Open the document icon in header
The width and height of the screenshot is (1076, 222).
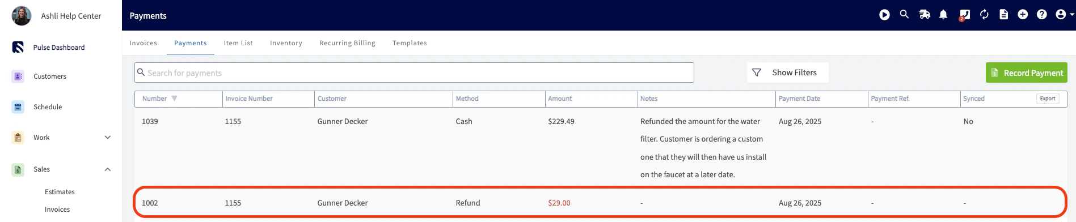[x=1003, y=15]
